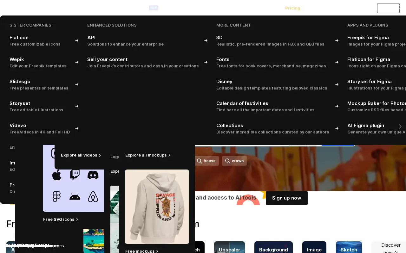
Task: Open the Upscaler tool card
Action: pos(229,247)
